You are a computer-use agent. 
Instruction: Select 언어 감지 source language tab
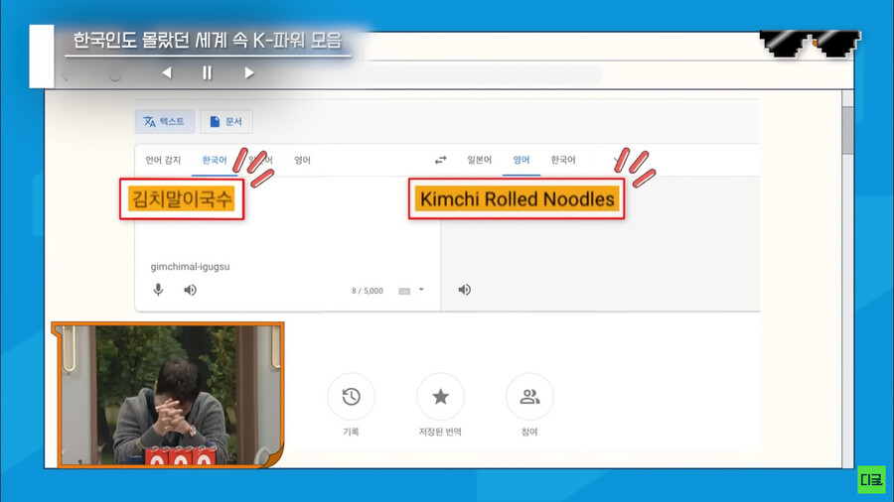point(163,160)
